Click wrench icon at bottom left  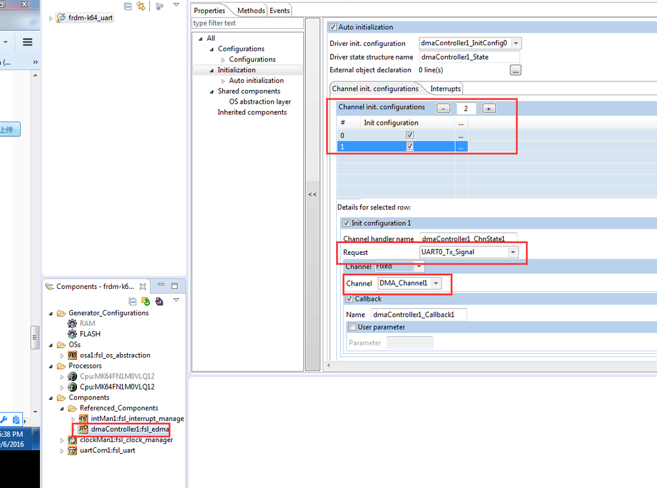pyautogui.click(x=4, y=419)
